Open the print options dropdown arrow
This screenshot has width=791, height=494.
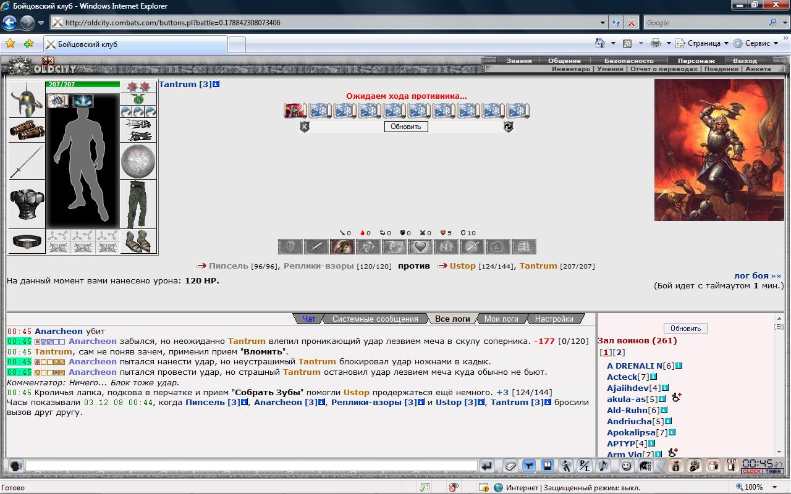tap(669, 43)
